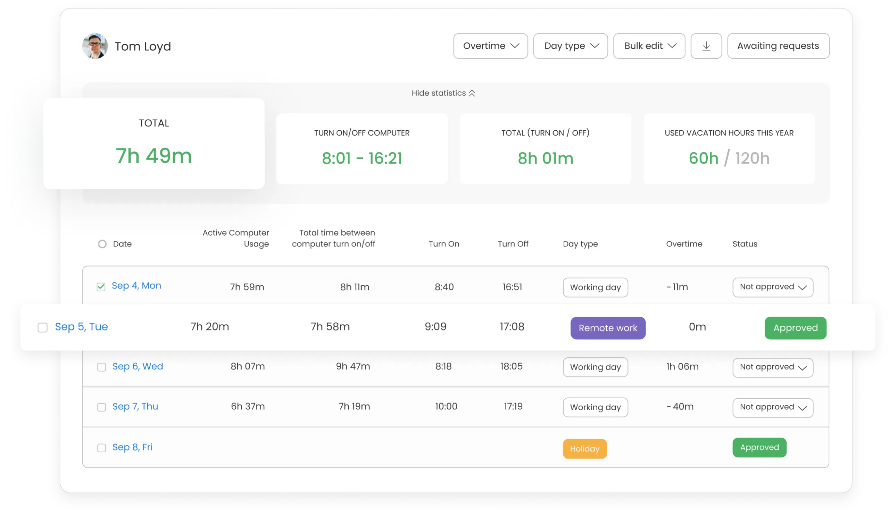Click the Turn On column header
The width and height of the screenshot is (889, 512).
[444, 244]
